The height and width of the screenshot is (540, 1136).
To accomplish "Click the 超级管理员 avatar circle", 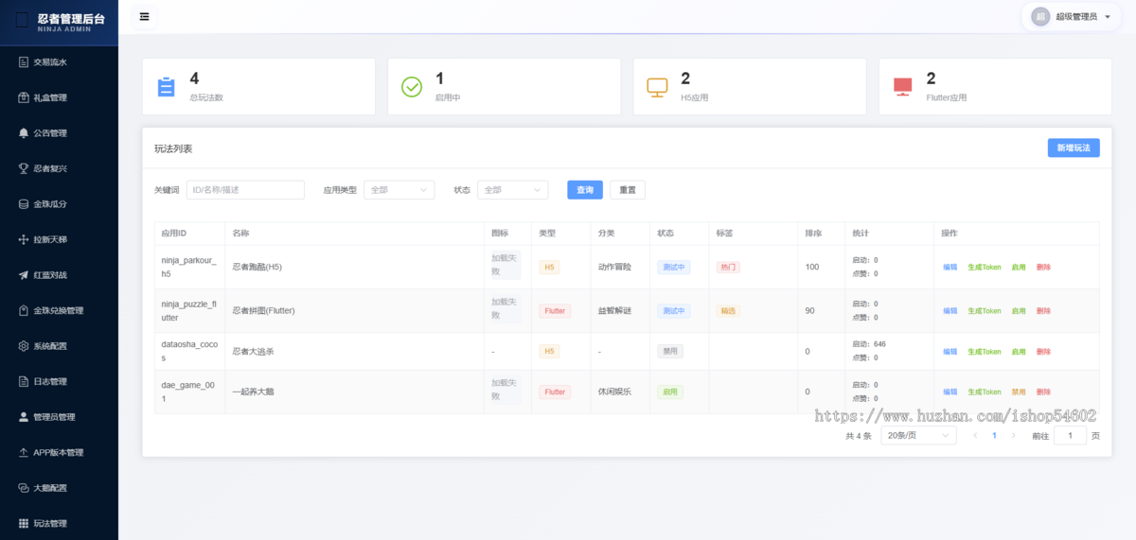I will pyautogui.click(x=1040, y=16).
